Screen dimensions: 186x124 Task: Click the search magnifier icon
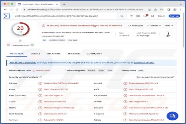(122, 16)
